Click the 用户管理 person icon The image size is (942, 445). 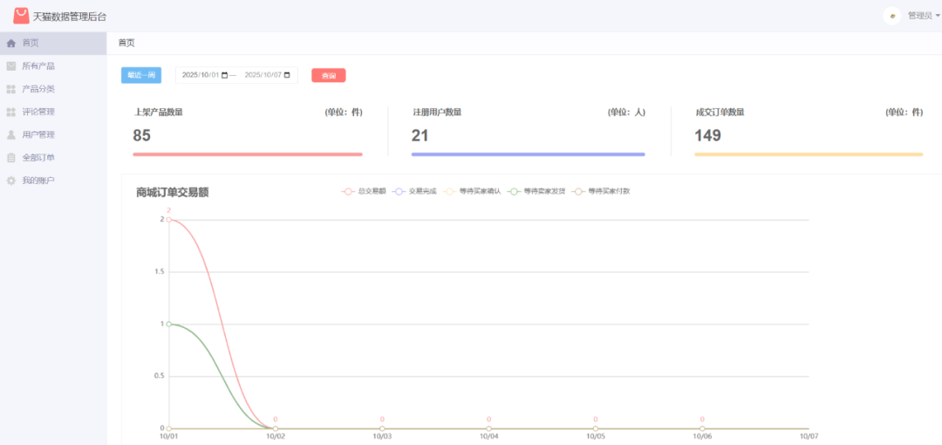coord(10,134)
